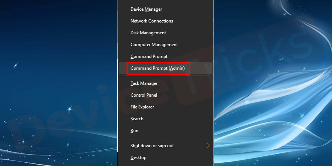Start Task Manager
The height and width of the screenshot is (166, 332).
click(144, 83)
